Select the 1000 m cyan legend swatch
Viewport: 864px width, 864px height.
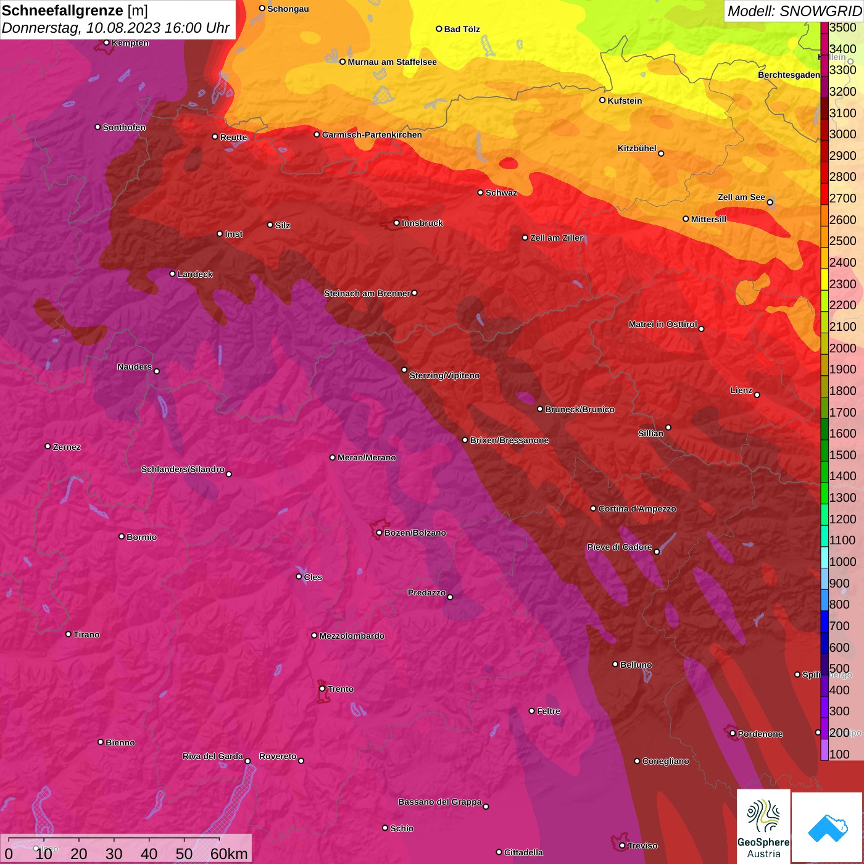point(825,557)
